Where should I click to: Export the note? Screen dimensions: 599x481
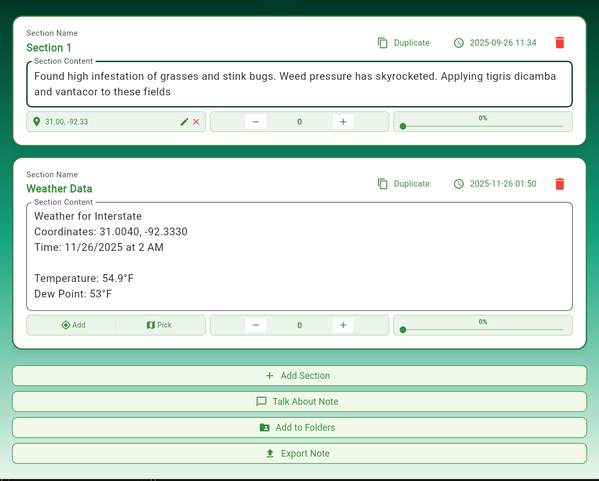(299, 454)
